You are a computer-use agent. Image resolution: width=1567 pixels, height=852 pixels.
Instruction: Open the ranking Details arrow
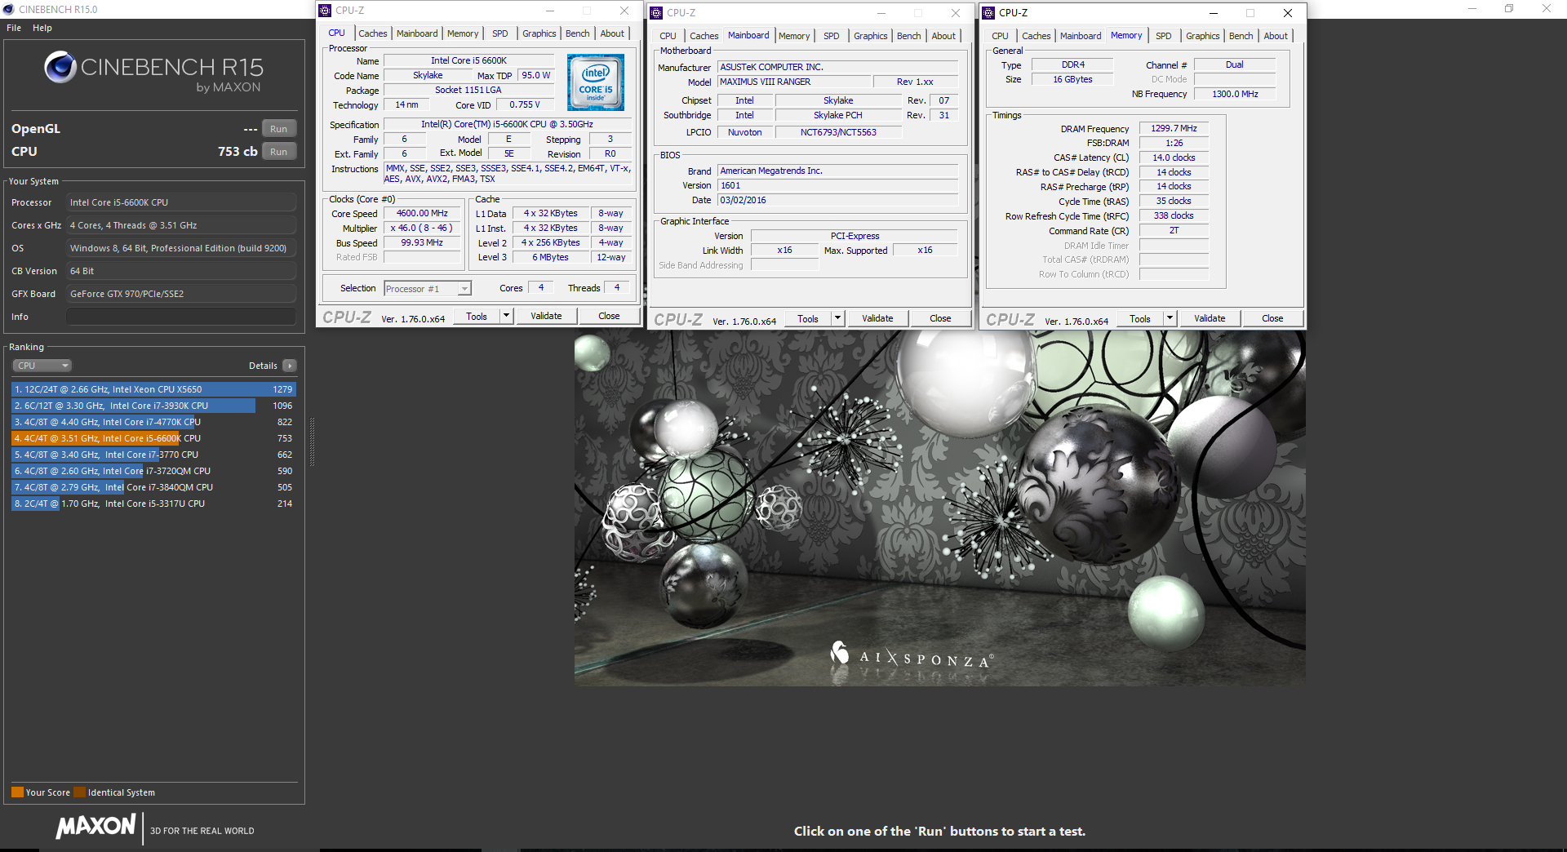tap(290, 366)
